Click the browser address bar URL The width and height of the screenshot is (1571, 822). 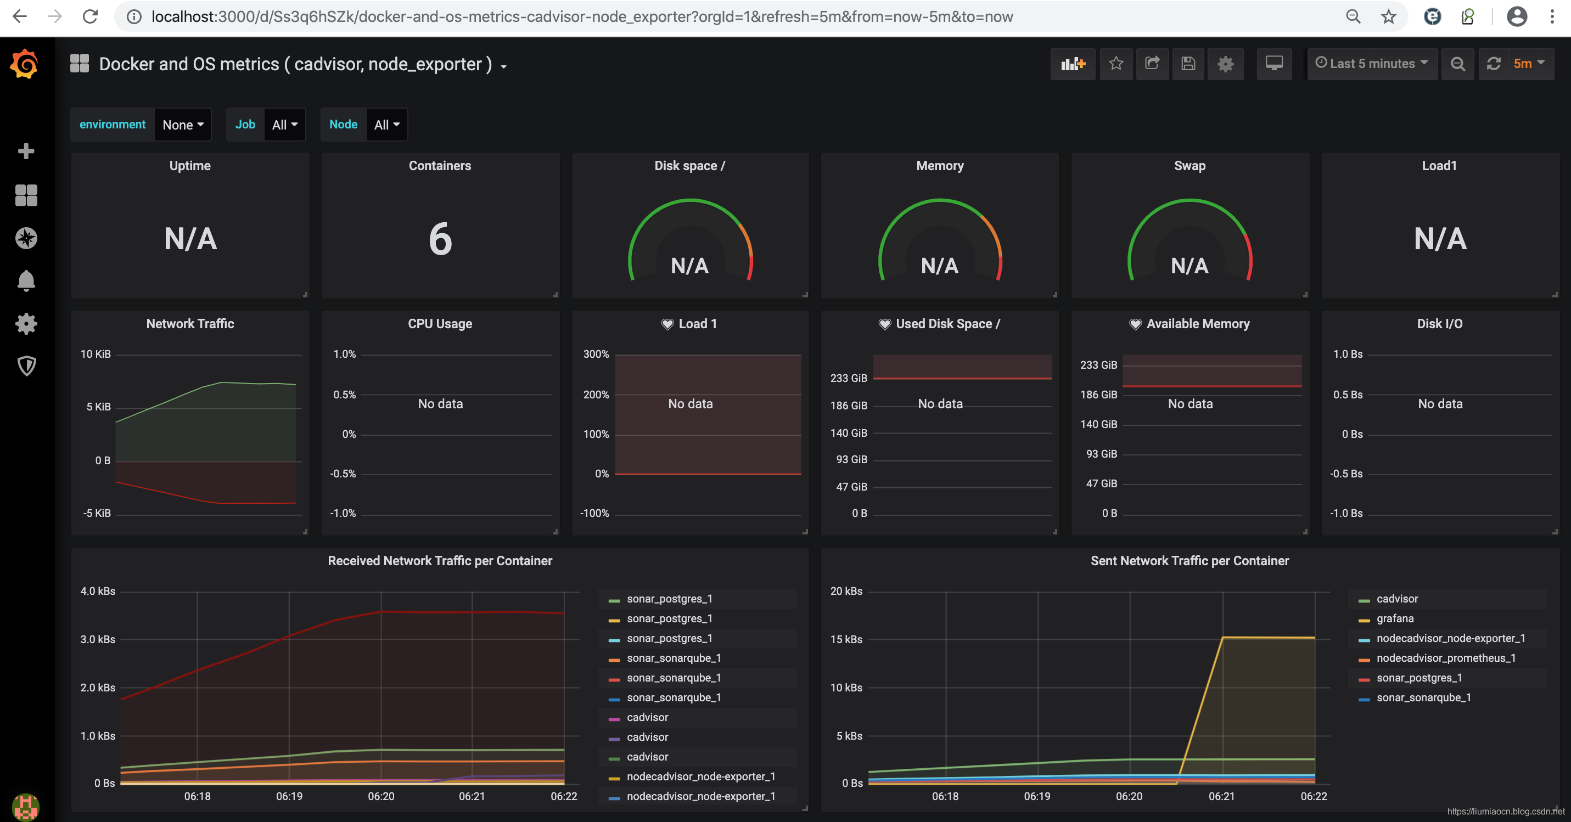[582, 16]
